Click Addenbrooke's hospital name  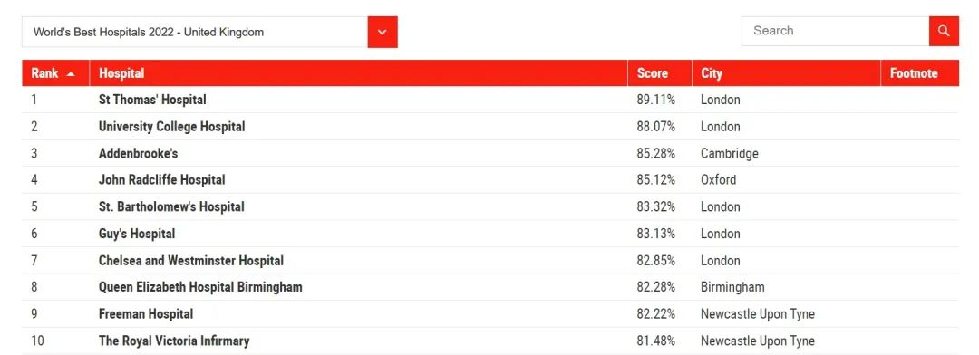click(138, 153)
